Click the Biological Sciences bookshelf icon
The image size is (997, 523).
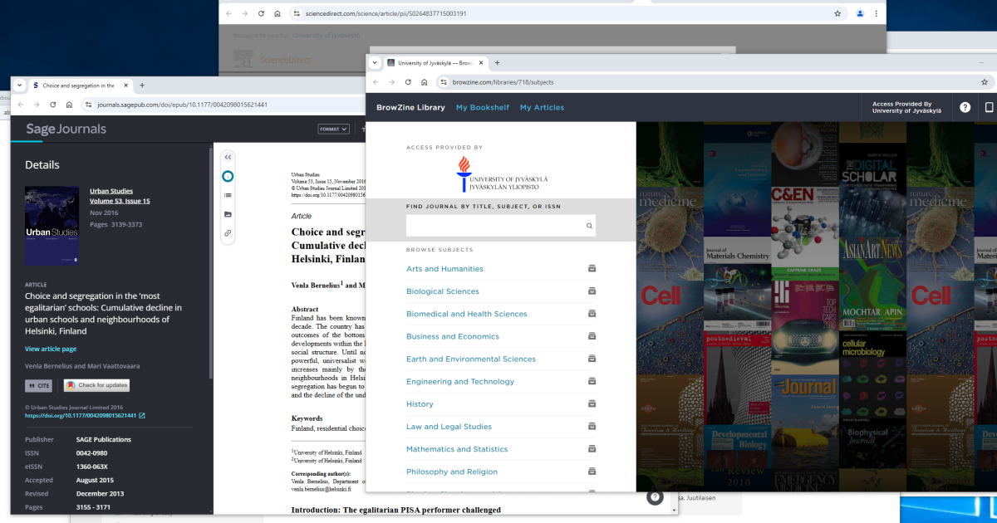pyautogui.click(x=592, y=291)
